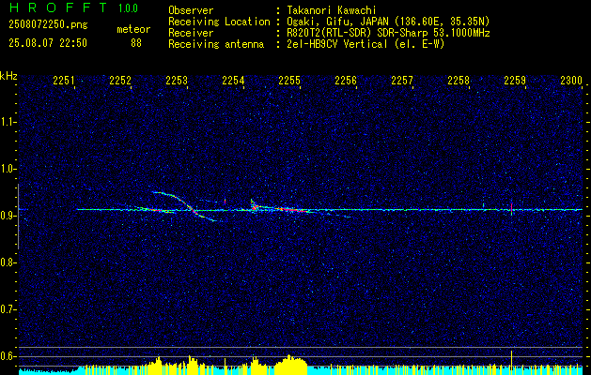
Task: Click the red echo burst near 2254
Action: [x=254, y=206]
